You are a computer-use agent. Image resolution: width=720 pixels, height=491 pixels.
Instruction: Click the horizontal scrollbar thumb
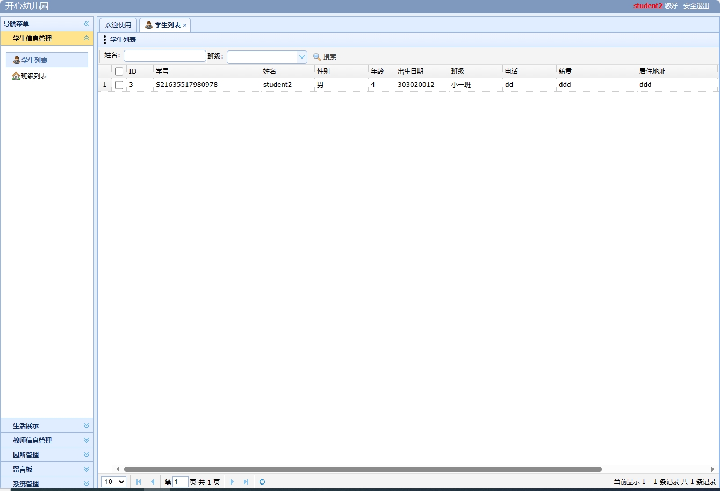(x=363, y=469)
